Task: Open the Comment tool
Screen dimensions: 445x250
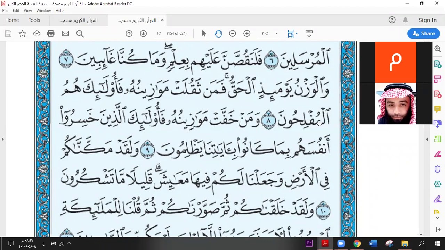Action: click(438, 109)
